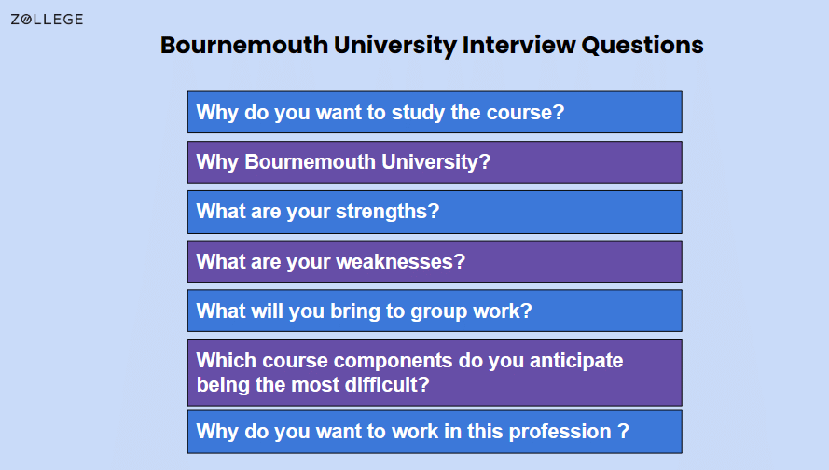Click the word Questions in the heading
The height and width of the screenshot is (470, 829).
[642, 45]
